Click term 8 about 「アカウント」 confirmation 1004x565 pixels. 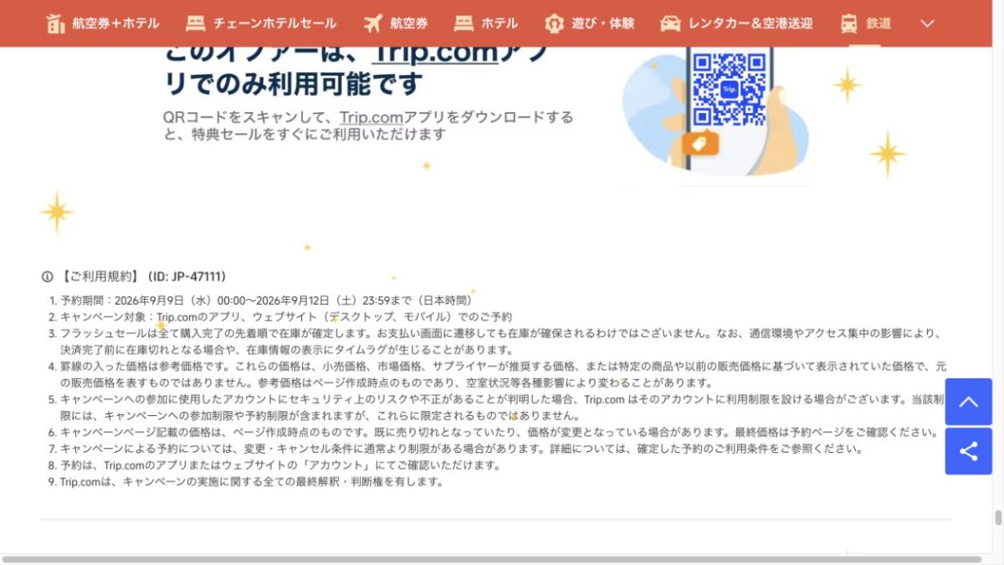click(x=280, y=465)
